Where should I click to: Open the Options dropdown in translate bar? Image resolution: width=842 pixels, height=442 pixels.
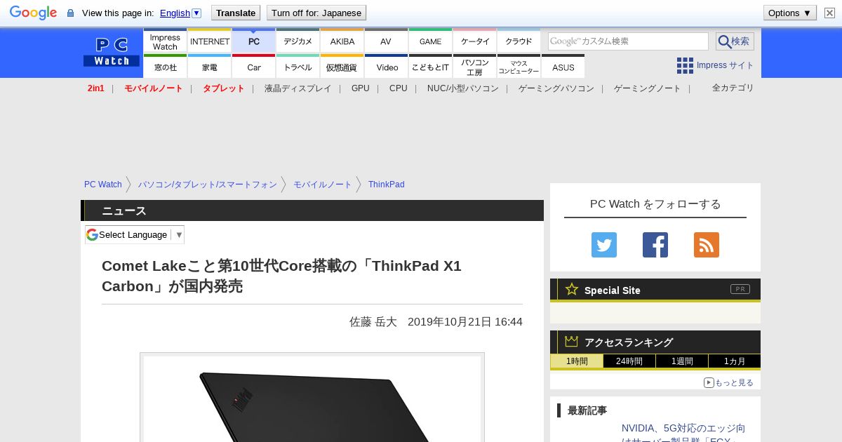tap(790, 13)
